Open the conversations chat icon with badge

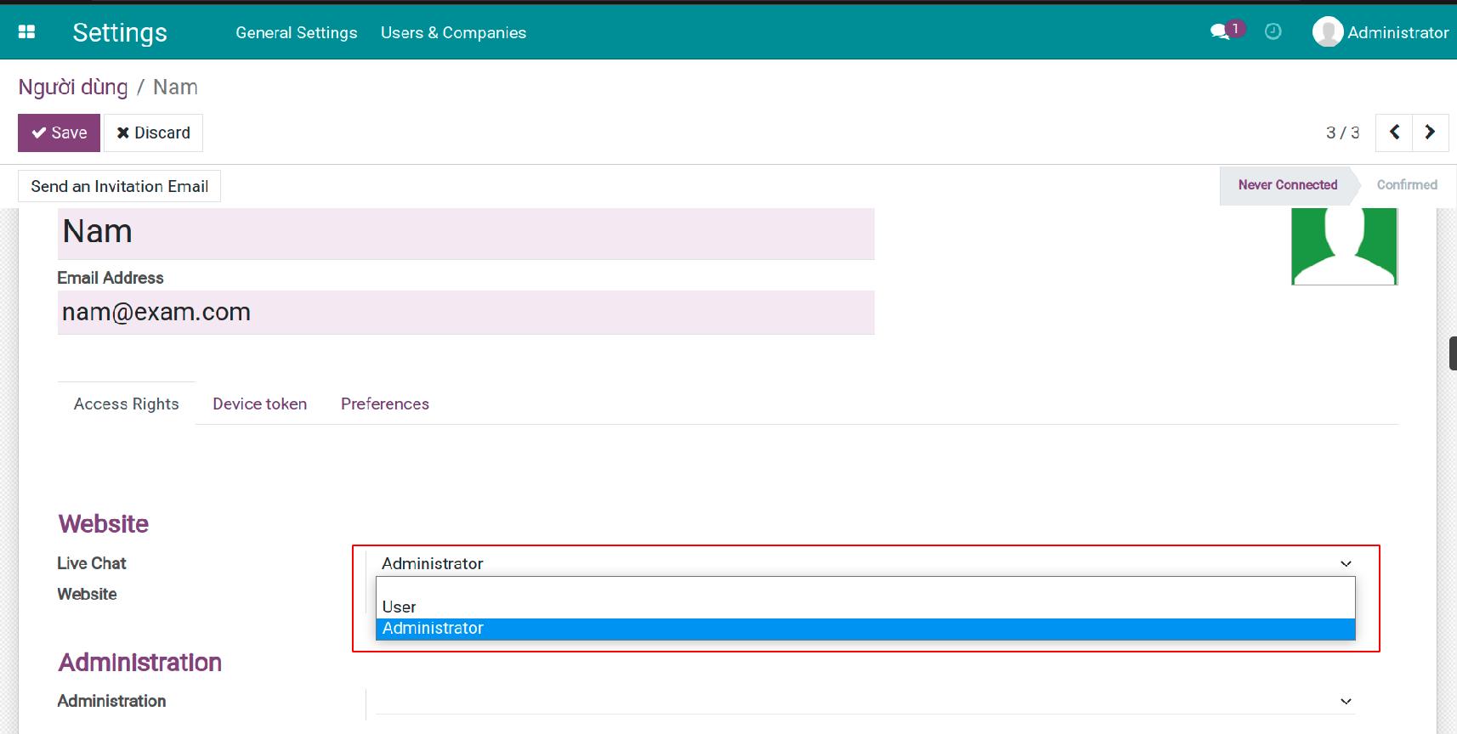tap(1227, 31)
